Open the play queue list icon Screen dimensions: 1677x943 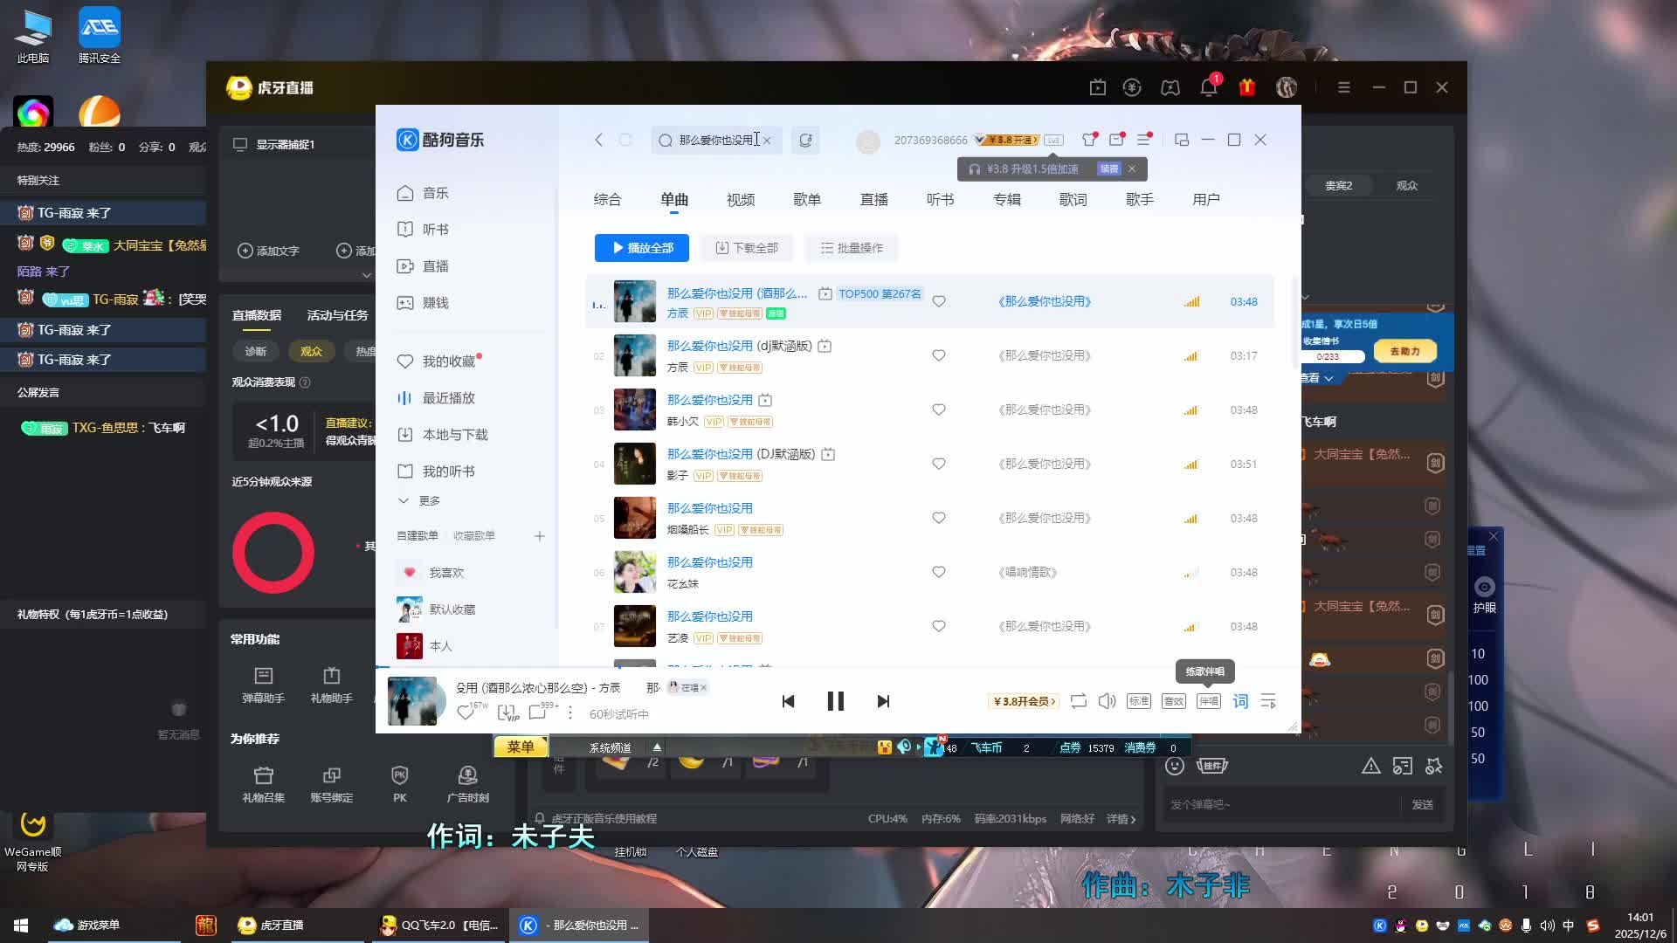click(1268, 701)
